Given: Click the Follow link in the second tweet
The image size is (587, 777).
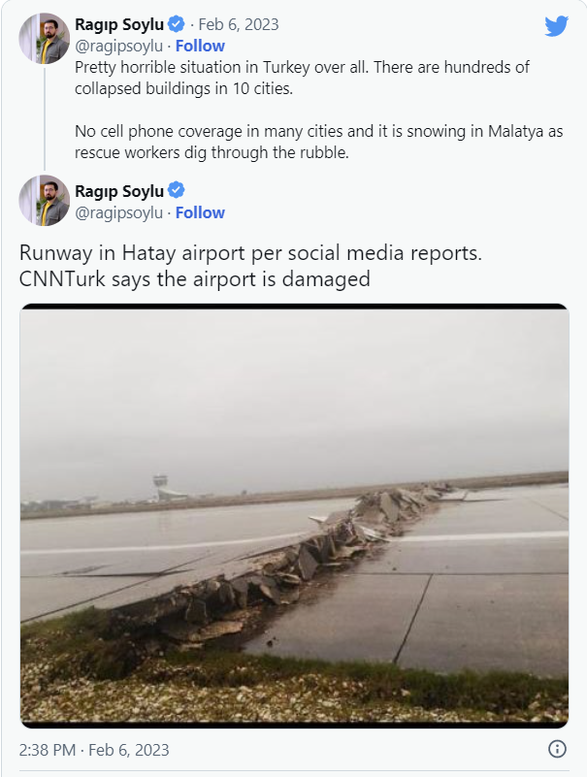Looking at the screenshot, I should [200, 212].
